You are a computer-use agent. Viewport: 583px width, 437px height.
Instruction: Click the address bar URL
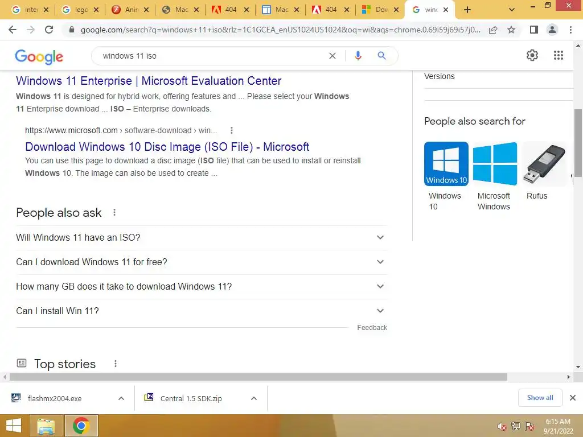click(x=280, y=30)
